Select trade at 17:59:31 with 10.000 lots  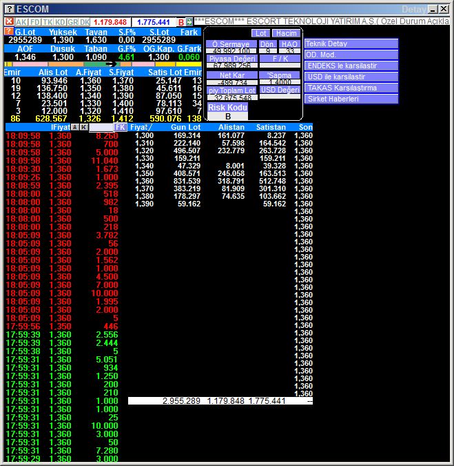[x=62, y=425]
